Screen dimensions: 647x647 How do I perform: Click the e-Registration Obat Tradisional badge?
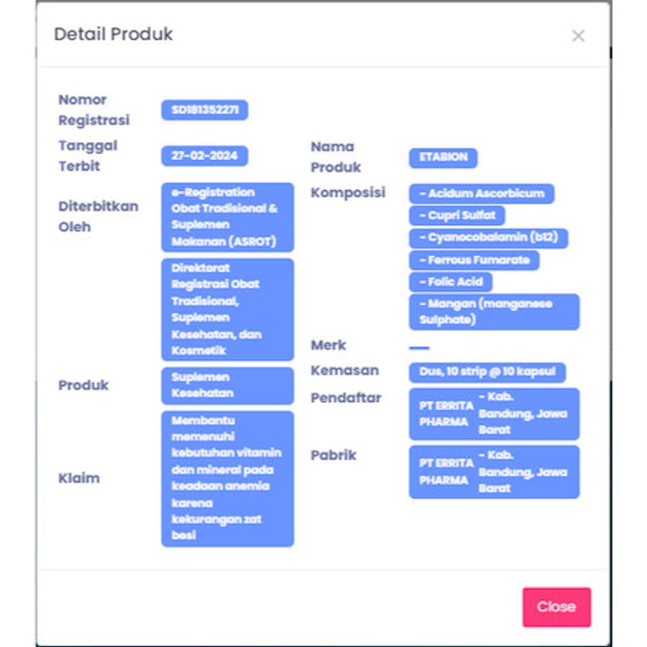pyautogui.click(x=228, y=217)
